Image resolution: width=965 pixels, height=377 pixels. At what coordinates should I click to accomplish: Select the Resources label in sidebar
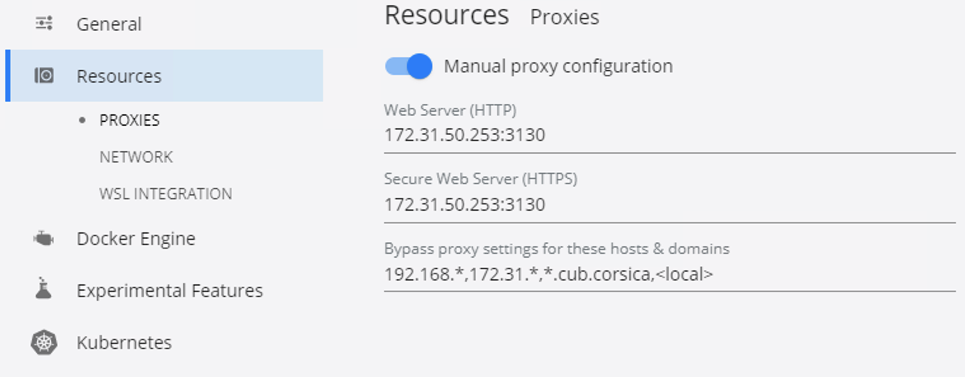[119, 76]
